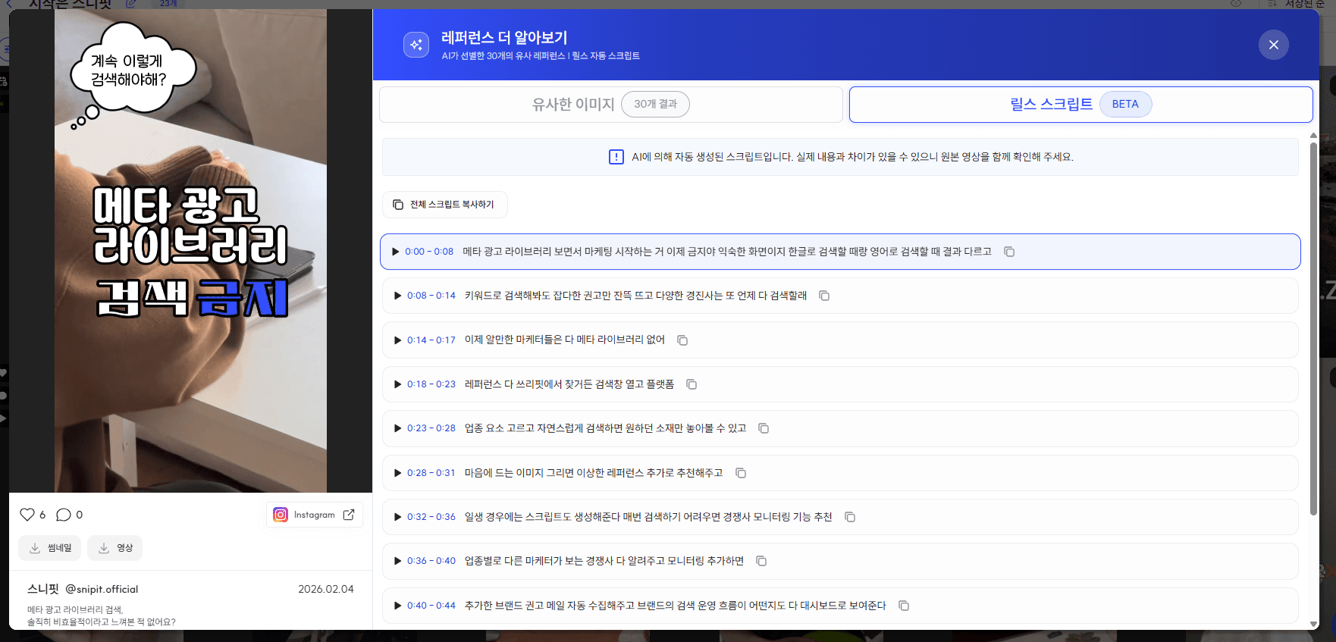
Task: Copy the 0:00 - 0:08 script line
Action: [x=1009, y=252]
